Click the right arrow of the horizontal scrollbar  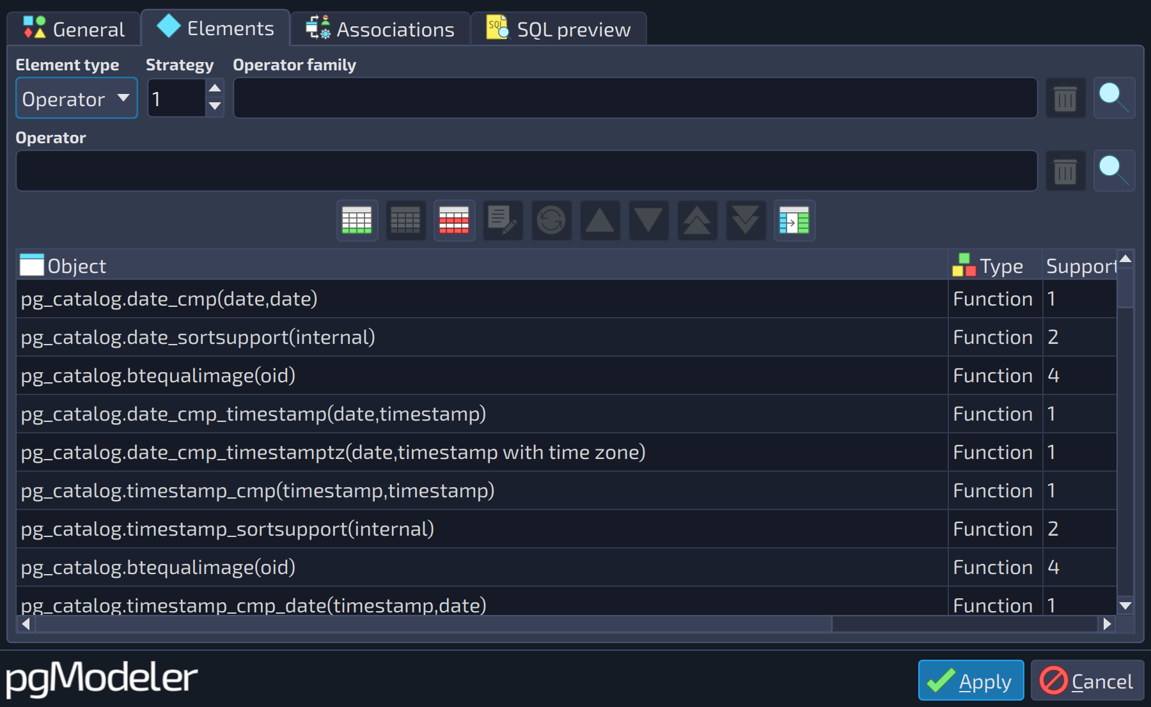[x=1108, y=623]
